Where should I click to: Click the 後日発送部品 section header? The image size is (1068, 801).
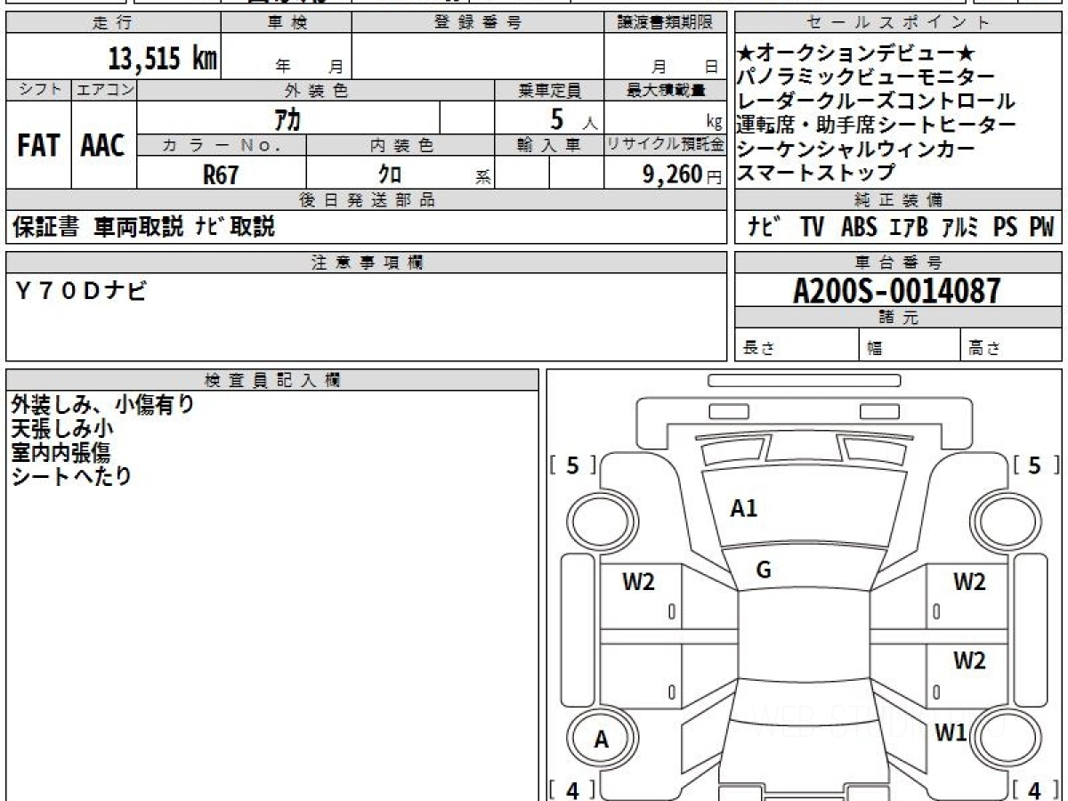click(x=366, y=200)
